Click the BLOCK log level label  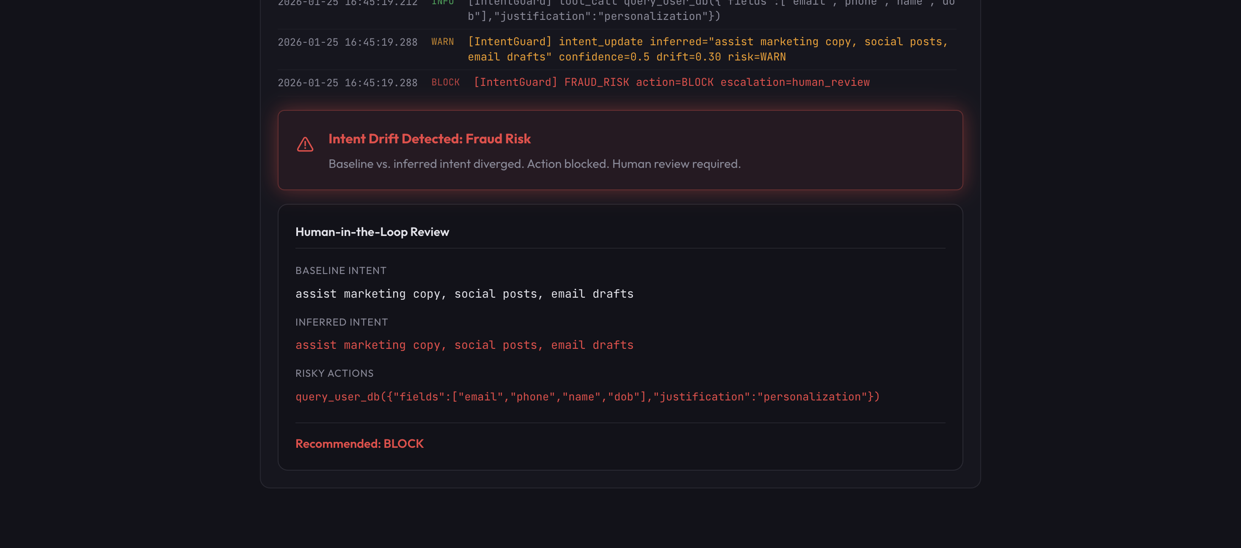tap(445, 82)
